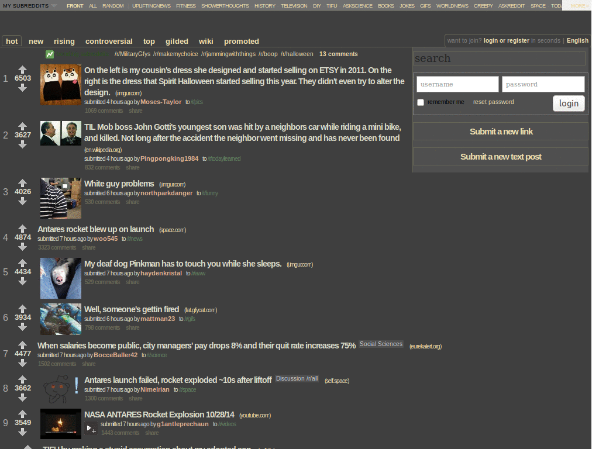Switch to the new tab
599x449 pixels.
pyautogui.click(x=36, y=42)
